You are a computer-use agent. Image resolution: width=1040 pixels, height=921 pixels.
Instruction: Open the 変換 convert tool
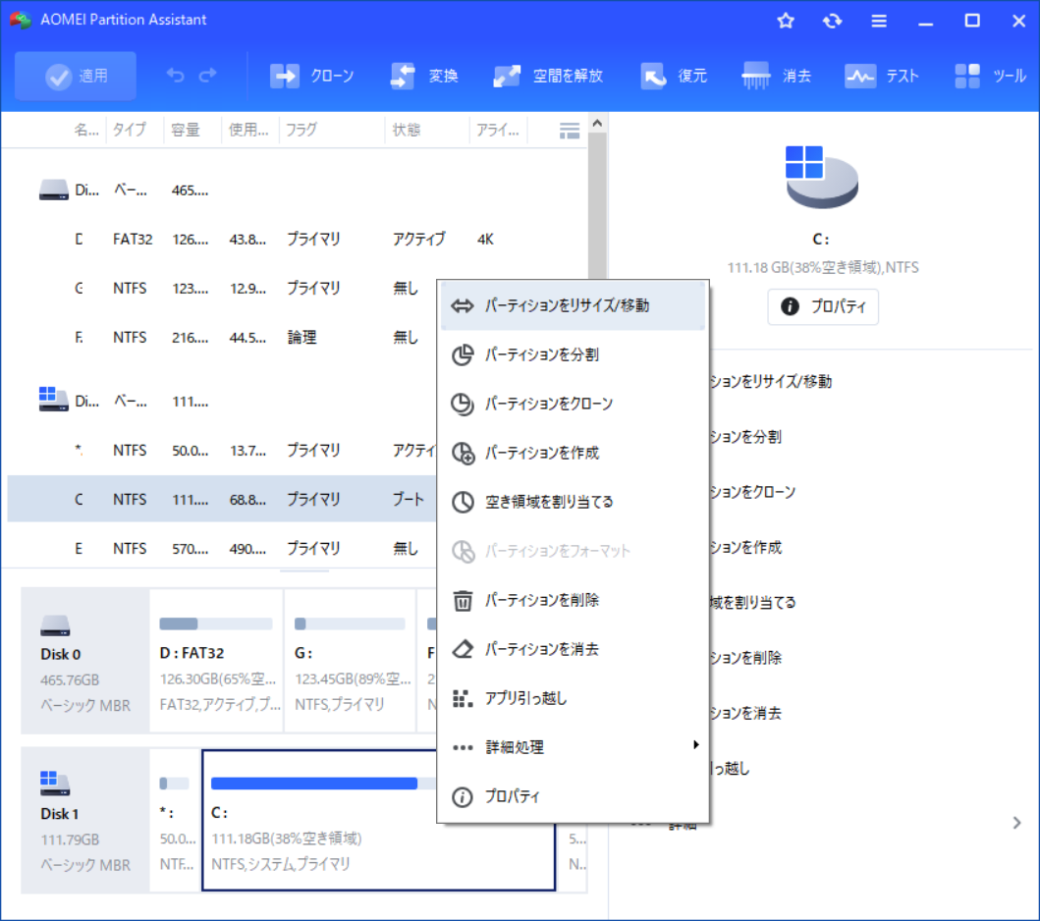(x=424, y=77)
